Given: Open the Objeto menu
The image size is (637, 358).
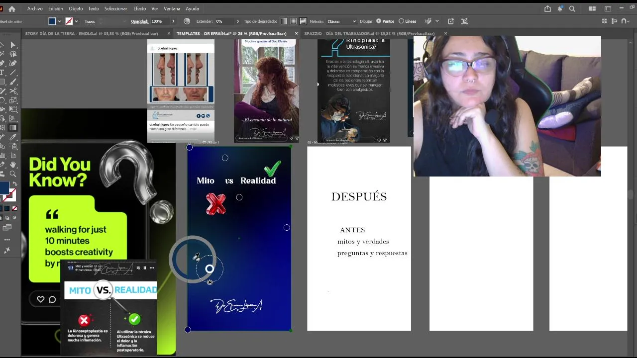Looking at the screenshot, I should pyautogui.click(x=76, y=8).
